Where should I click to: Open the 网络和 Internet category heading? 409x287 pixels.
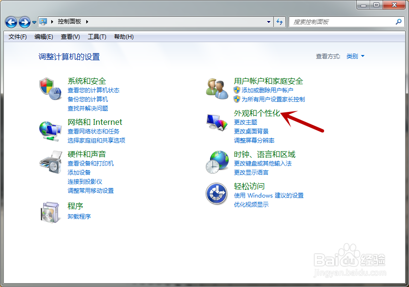(94, 122)
